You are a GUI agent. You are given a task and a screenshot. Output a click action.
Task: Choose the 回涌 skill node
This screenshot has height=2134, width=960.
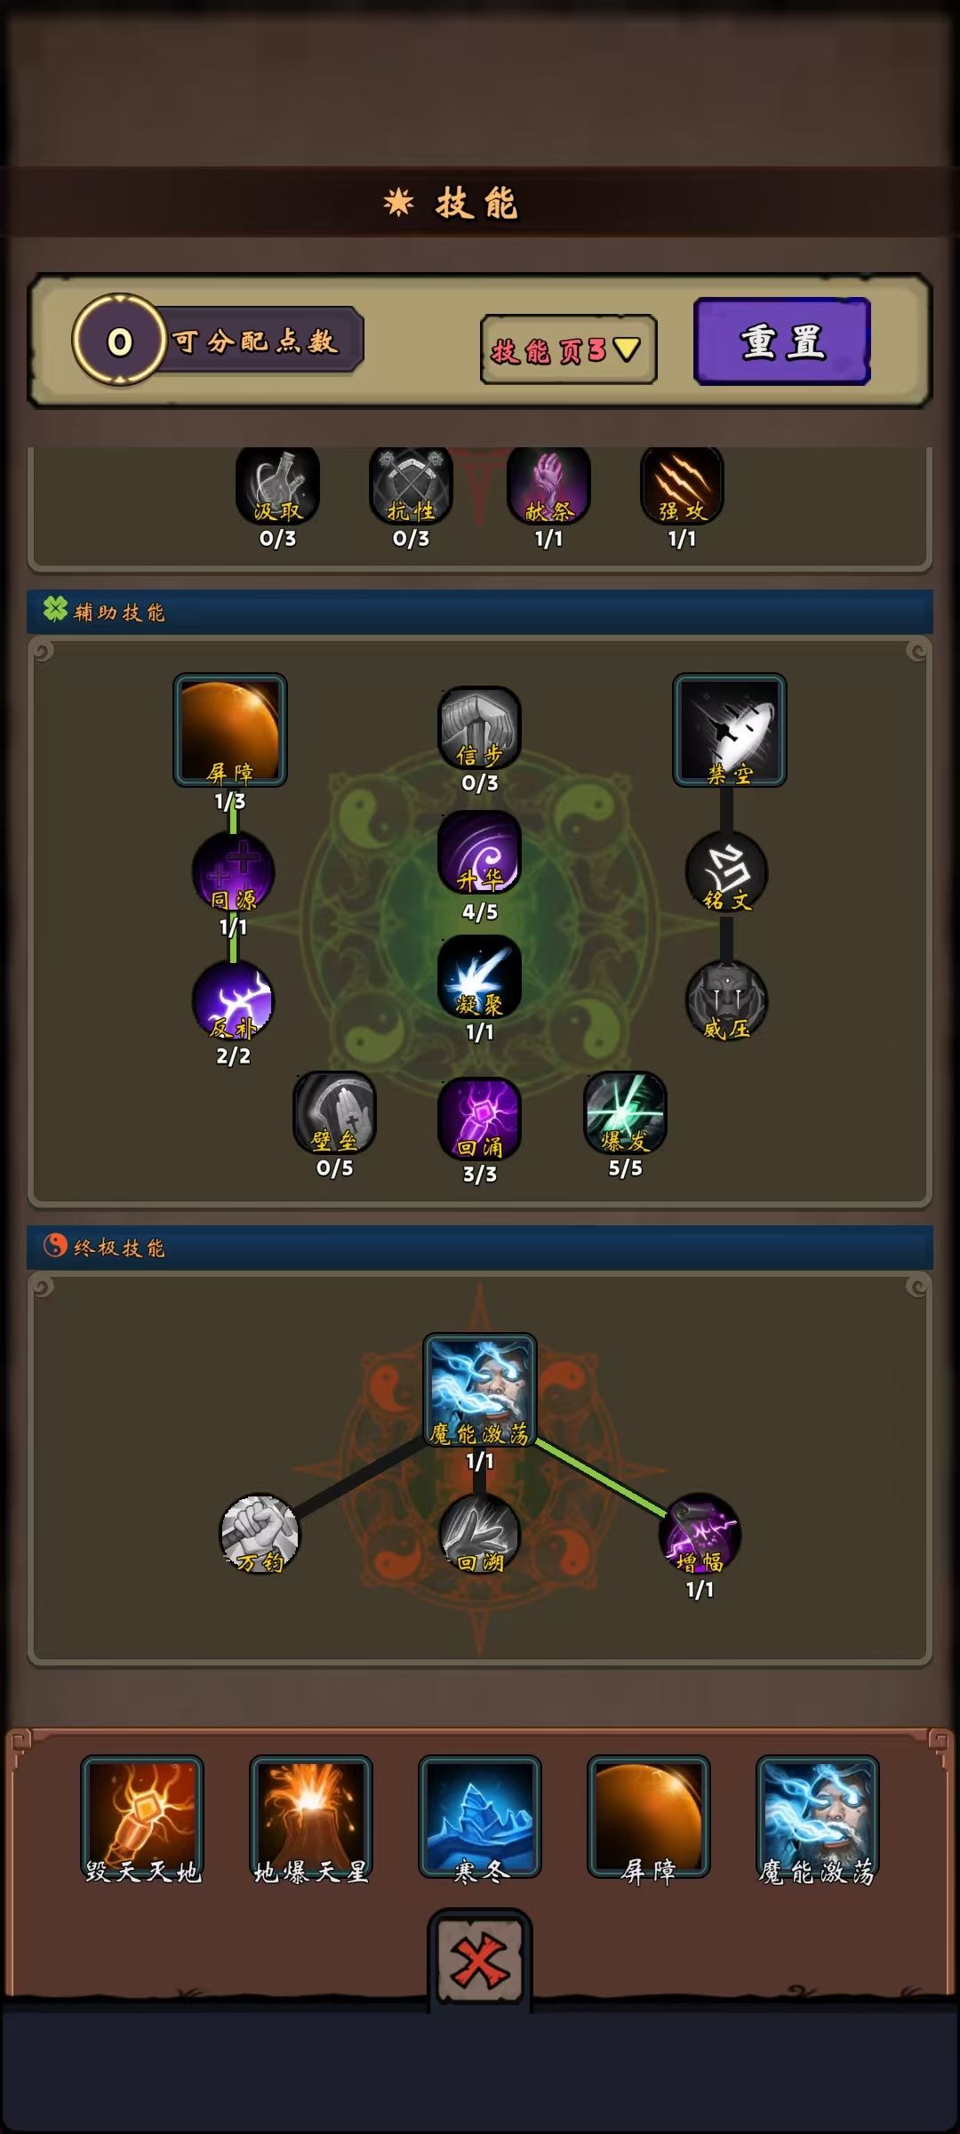click(479, 1119)
